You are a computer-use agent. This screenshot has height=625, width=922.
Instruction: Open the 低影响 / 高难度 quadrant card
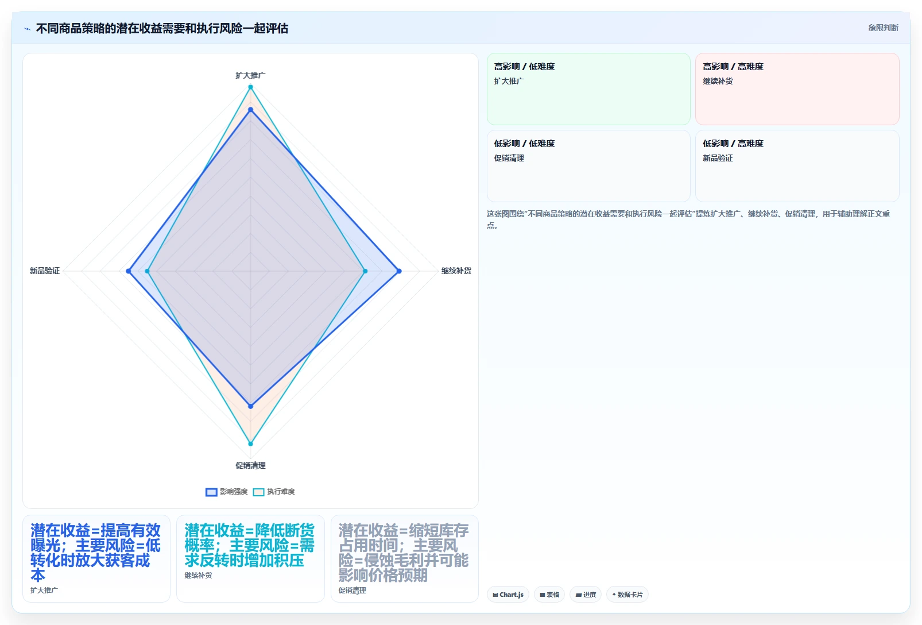[797, 166]
